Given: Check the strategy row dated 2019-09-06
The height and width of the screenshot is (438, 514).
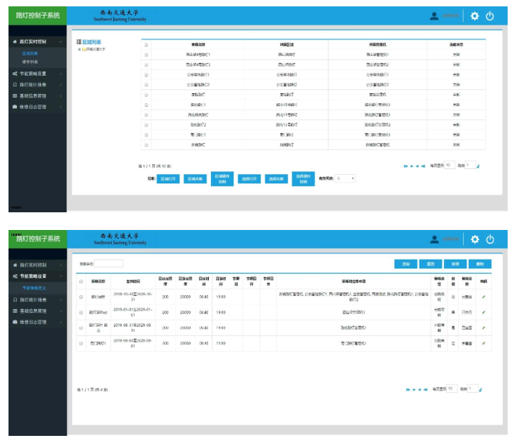Looking at the screenshot, I should coord(81,343).
